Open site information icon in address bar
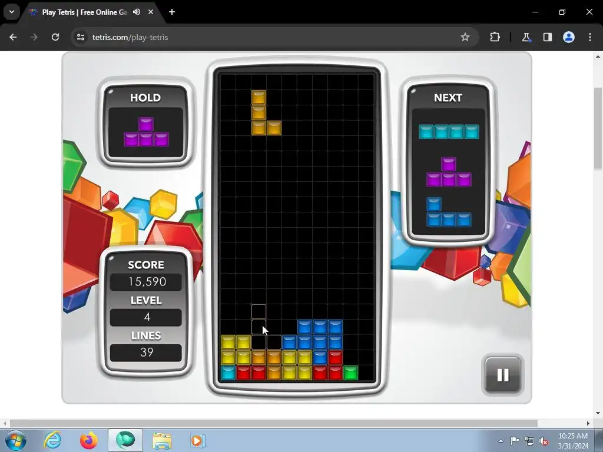 [x=81, y=37]
